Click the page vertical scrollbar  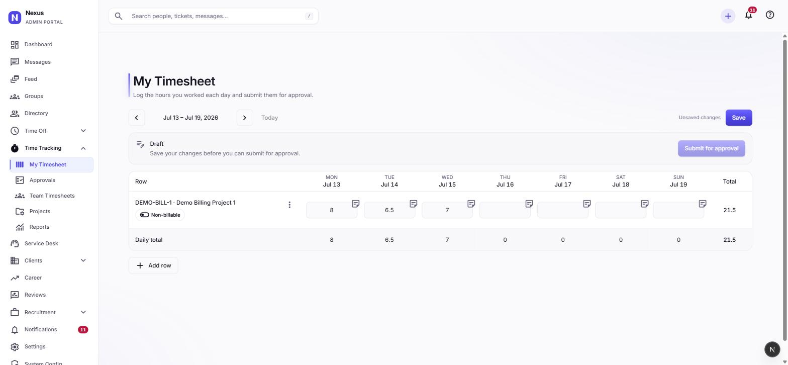[785, 190]
